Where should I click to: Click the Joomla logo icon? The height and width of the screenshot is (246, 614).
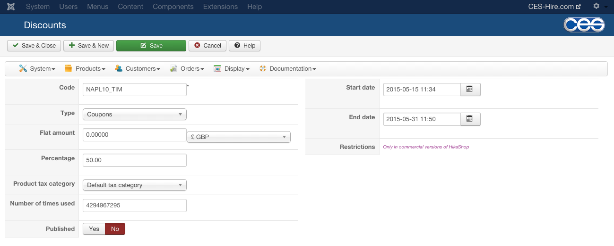click(x=11, y=7)
